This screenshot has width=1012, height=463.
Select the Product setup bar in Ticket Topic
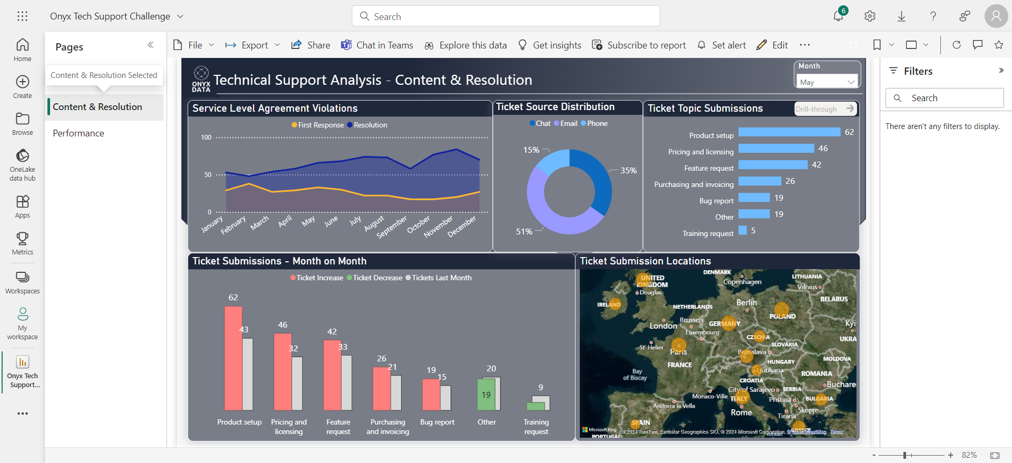(789, 132)
